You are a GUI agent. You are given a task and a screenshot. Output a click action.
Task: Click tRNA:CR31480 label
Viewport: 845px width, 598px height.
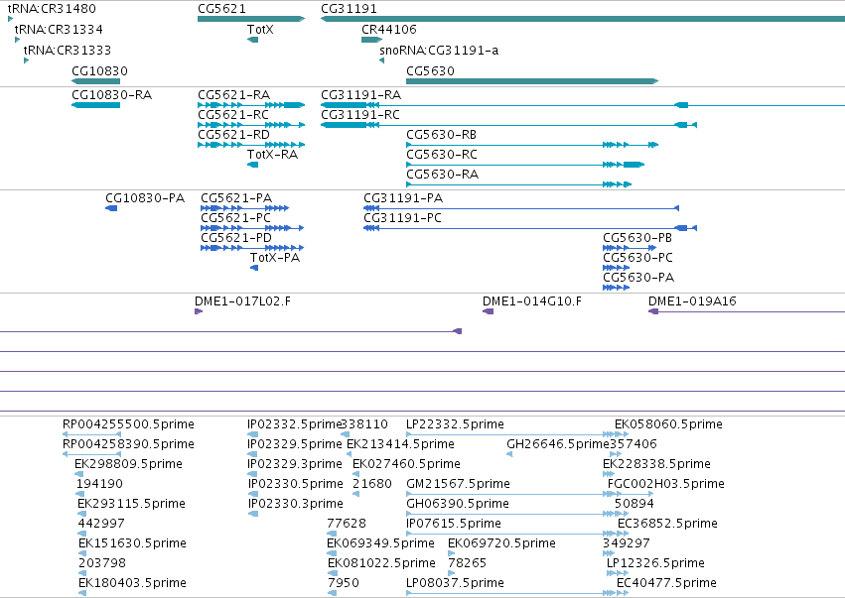(x=52, y=9)
